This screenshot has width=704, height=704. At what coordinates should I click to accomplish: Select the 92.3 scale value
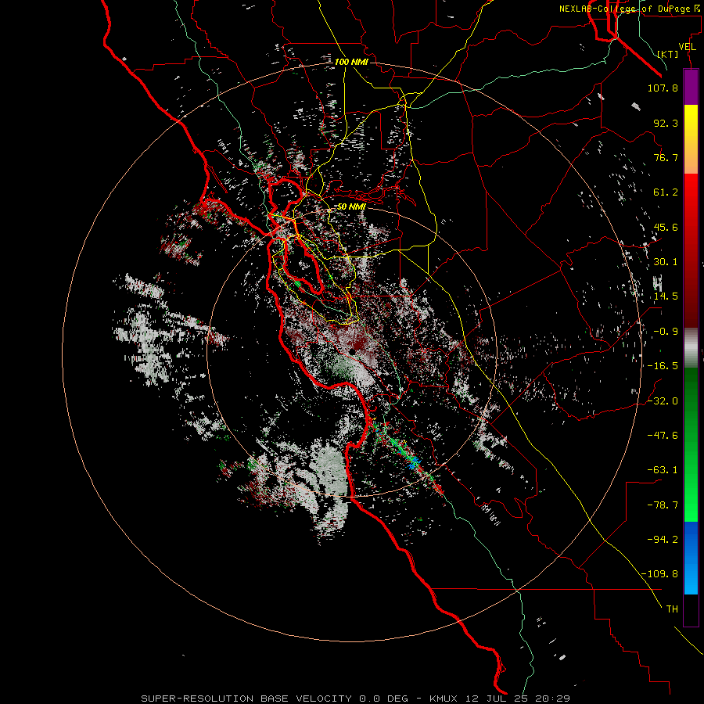coord(666,123)
